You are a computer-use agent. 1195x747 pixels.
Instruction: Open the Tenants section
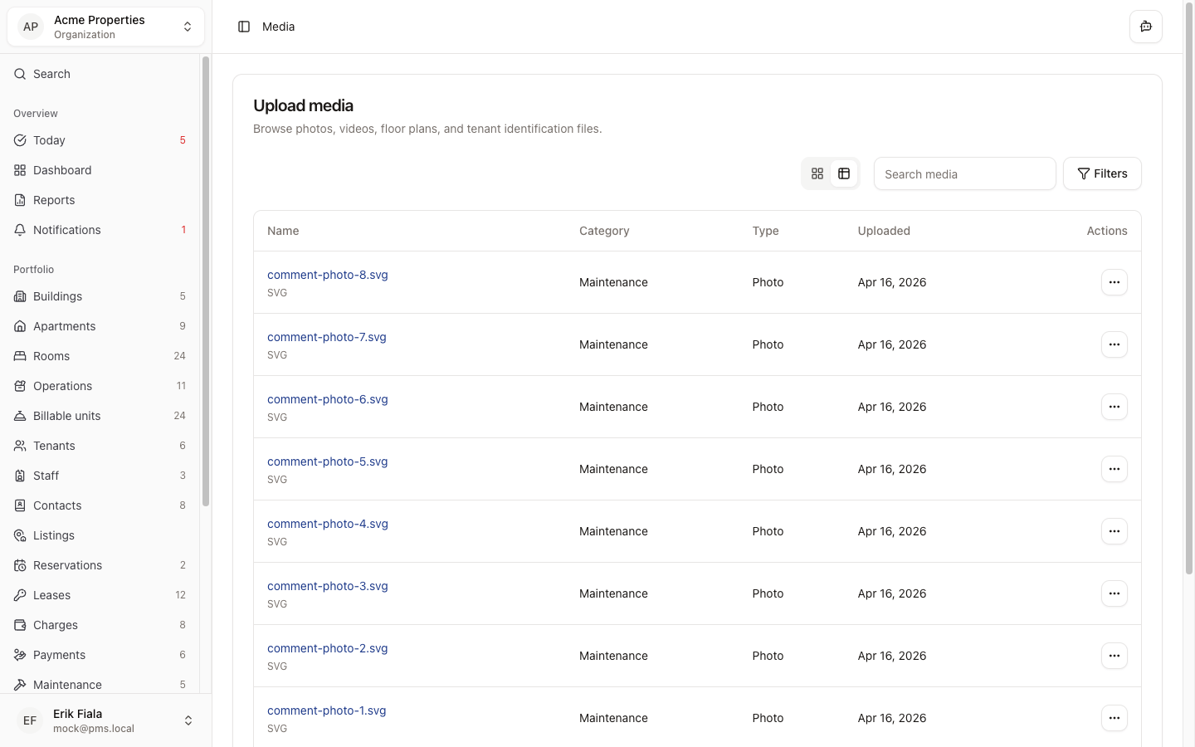click(54, 446)
